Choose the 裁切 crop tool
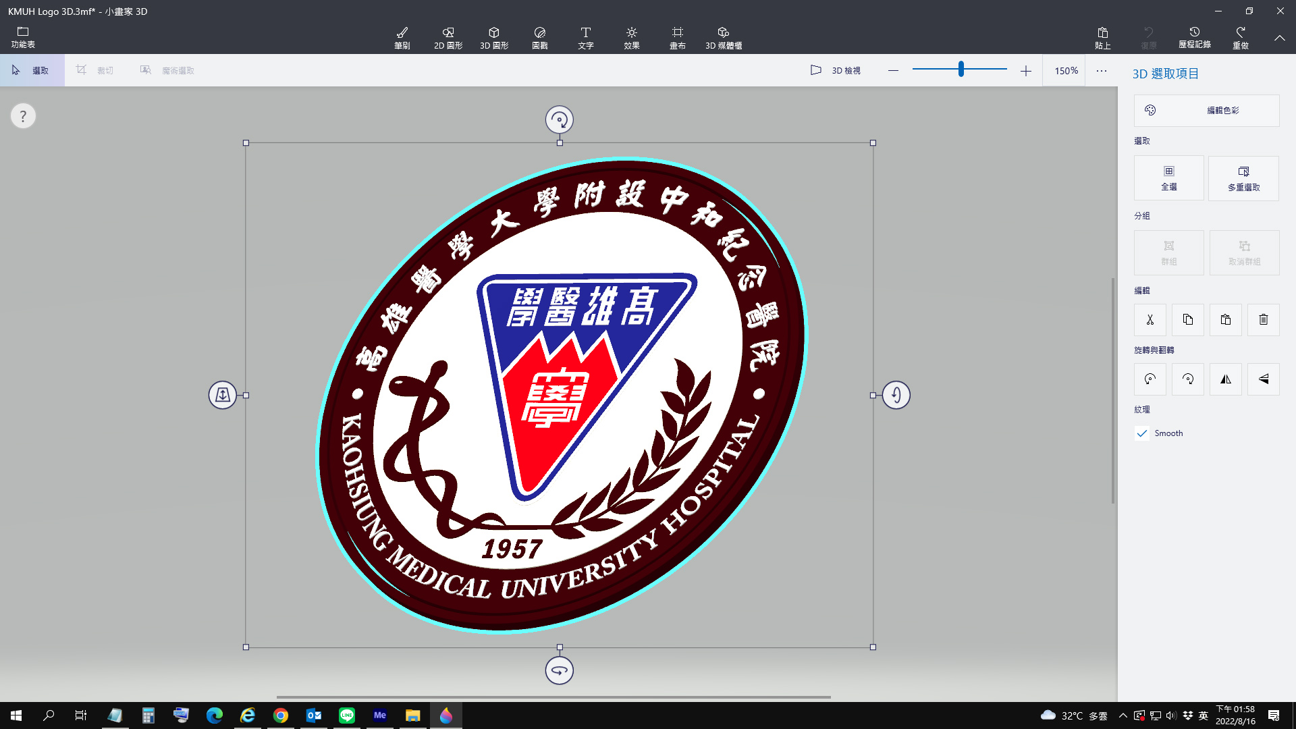Screen dimensions: 1296x729 click(x=95, y=70)
